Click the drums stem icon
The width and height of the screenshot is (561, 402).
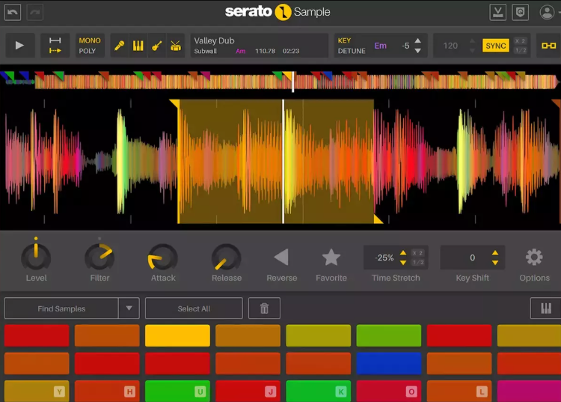[x=176, y=46]
